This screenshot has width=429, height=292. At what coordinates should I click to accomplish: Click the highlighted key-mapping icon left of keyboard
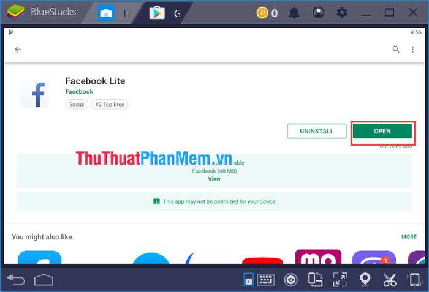point(248,280)
